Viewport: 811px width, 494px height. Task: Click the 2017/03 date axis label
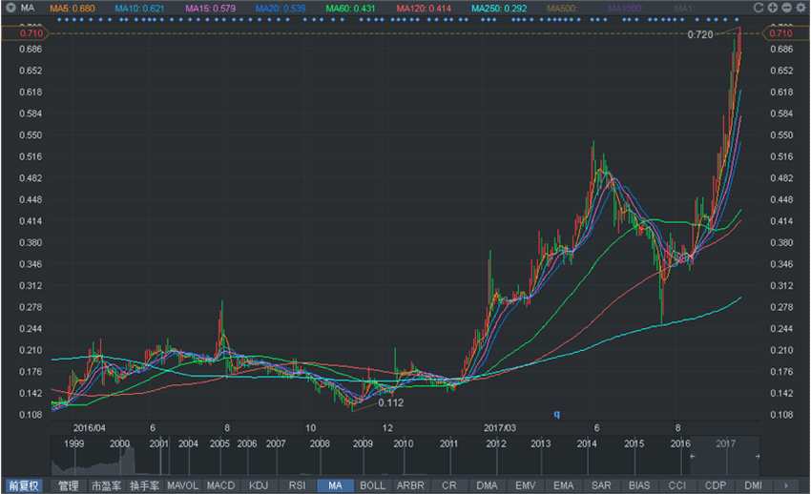(500, 428)
